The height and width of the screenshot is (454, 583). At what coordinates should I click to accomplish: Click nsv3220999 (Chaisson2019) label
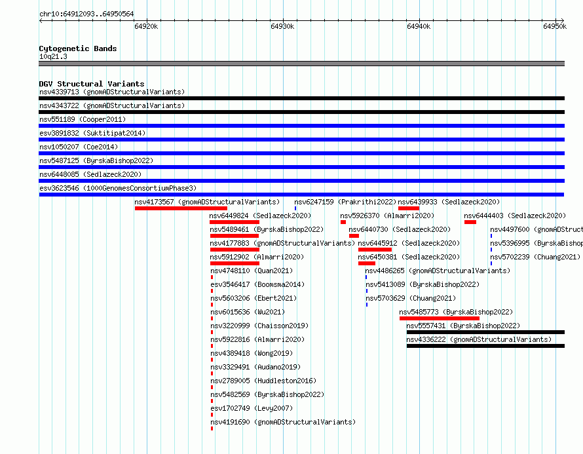click(259, 326)
